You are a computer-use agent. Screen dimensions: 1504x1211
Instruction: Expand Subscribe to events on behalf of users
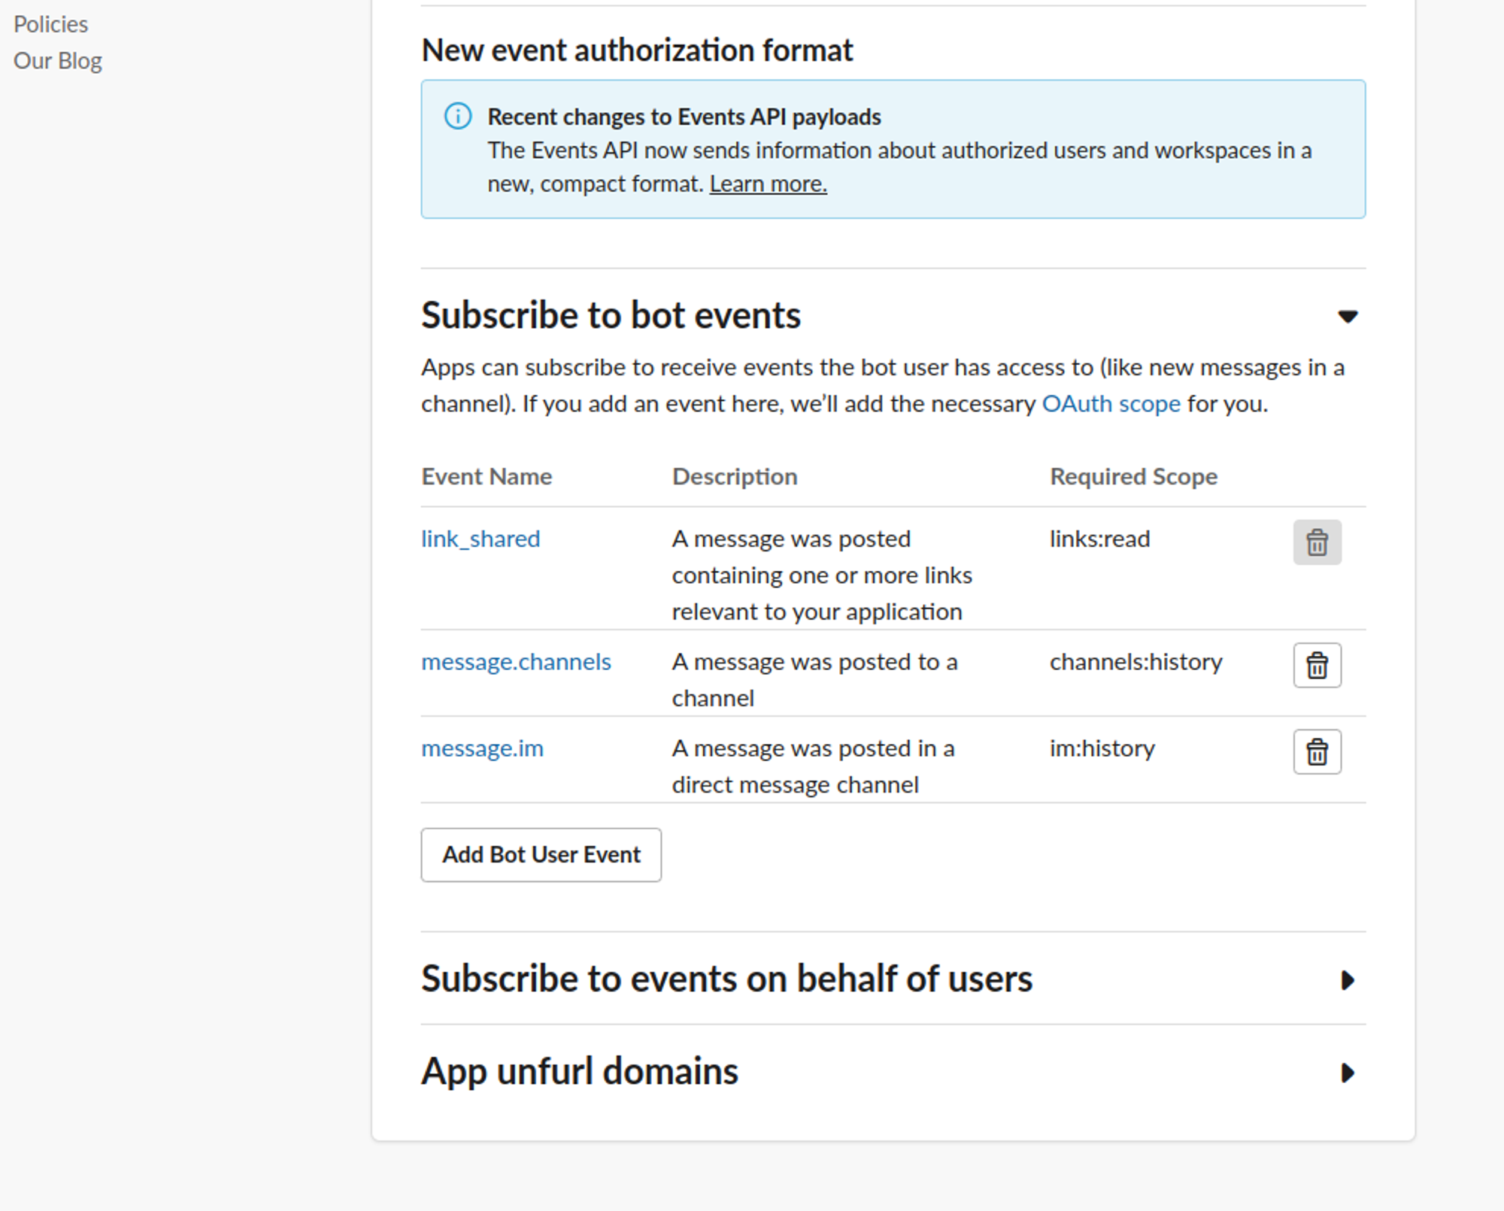click(1348, 980)
